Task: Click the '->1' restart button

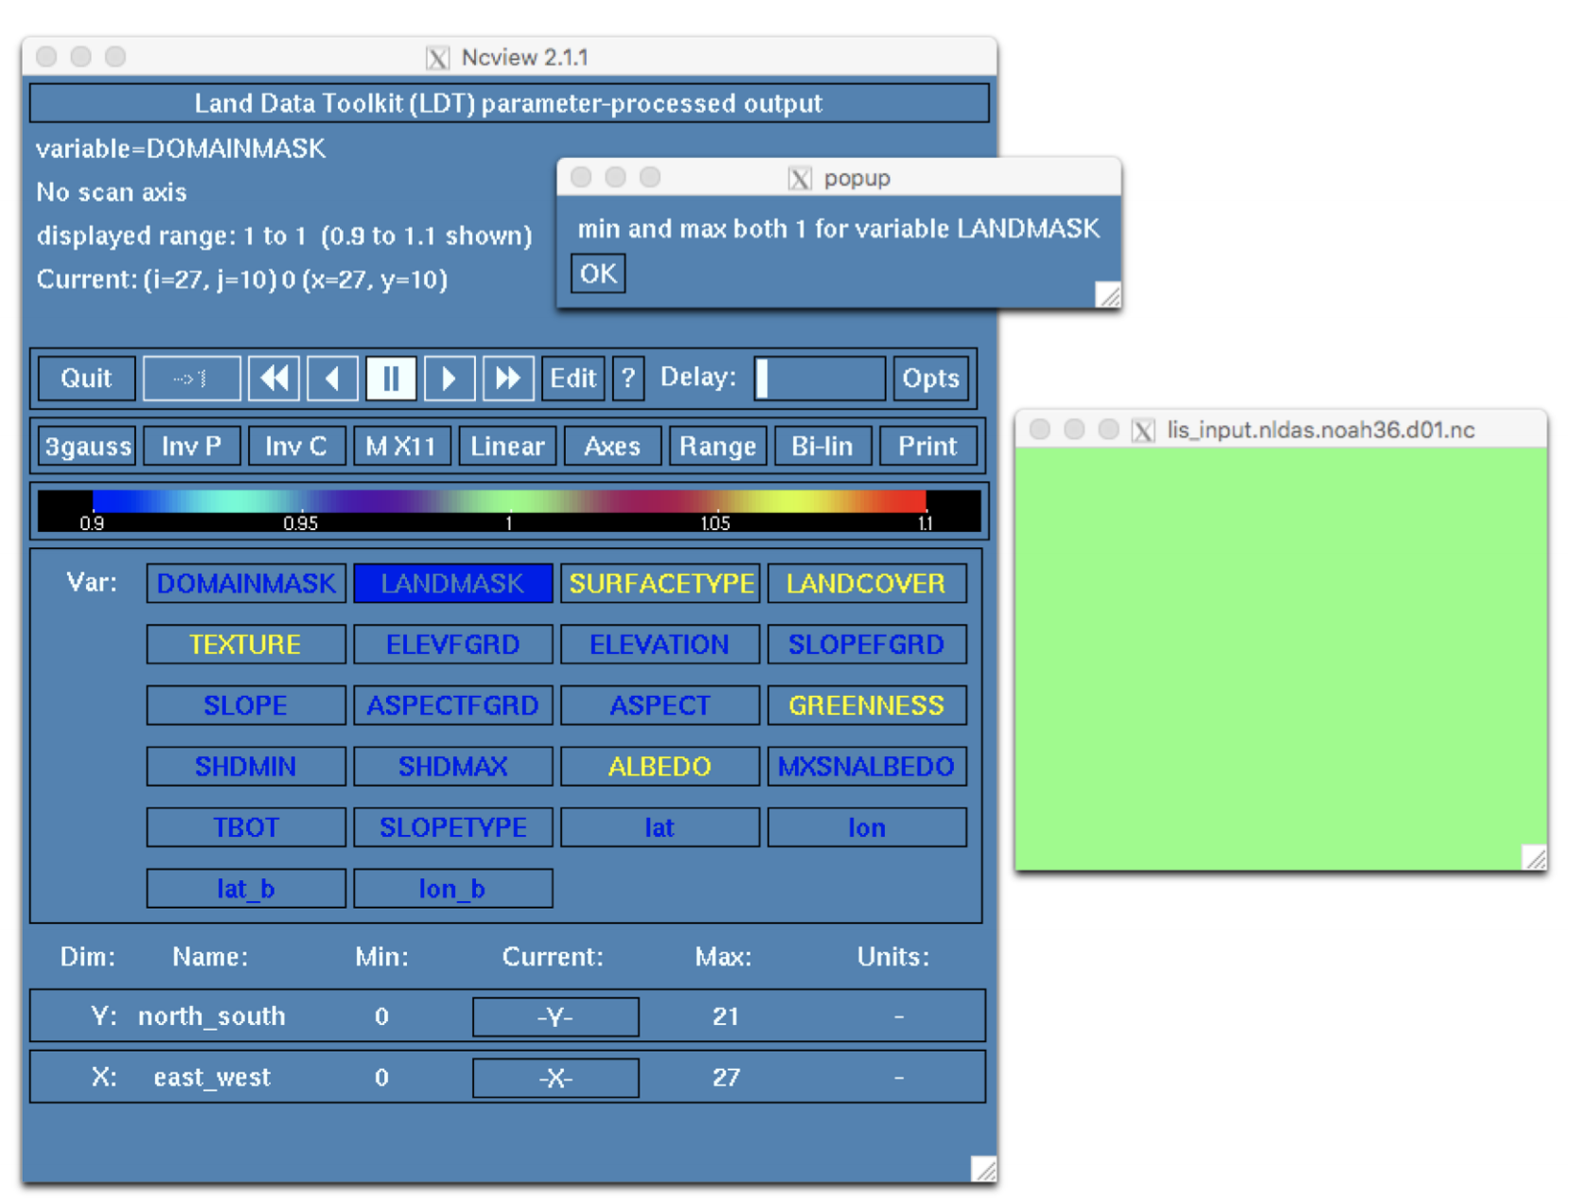Action: 191,379
